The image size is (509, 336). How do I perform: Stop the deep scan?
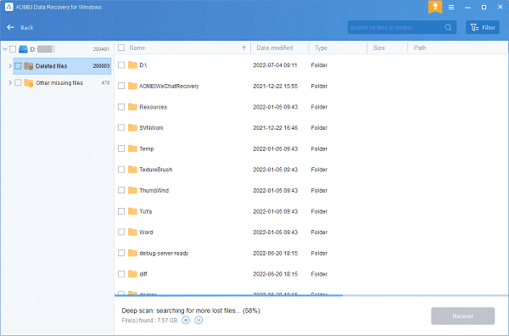click(186, 321)
